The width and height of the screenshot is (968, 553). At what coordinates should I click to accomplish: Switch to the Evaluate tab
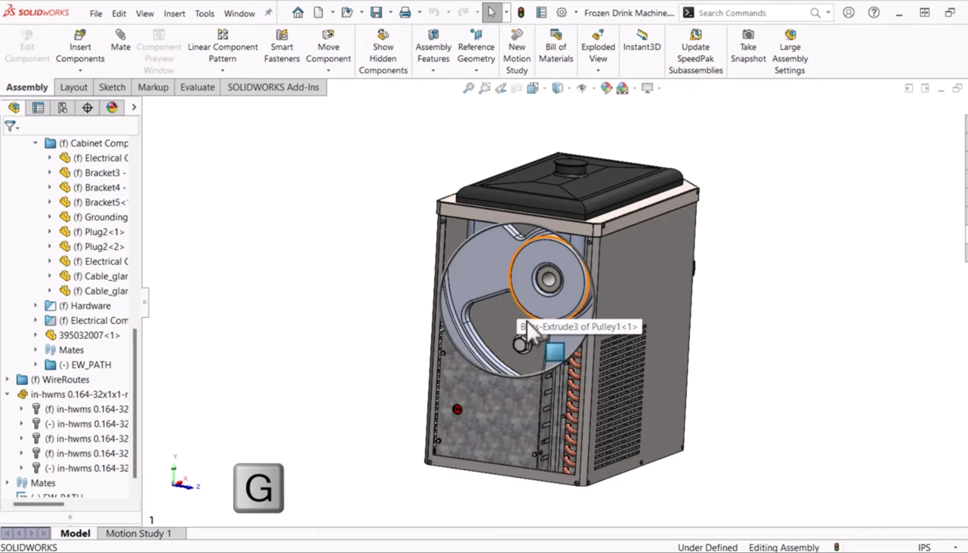(x=197, y=87)
